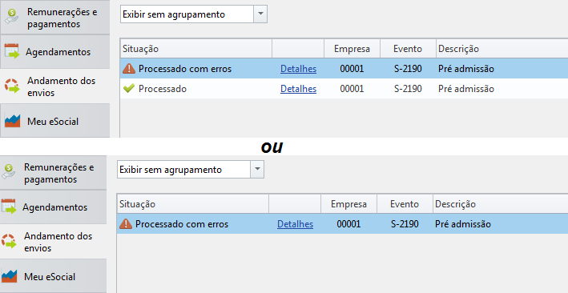Click Meu eSocial chart icon in top sidebar
This screenshot has width=568, height=293.
12,121
